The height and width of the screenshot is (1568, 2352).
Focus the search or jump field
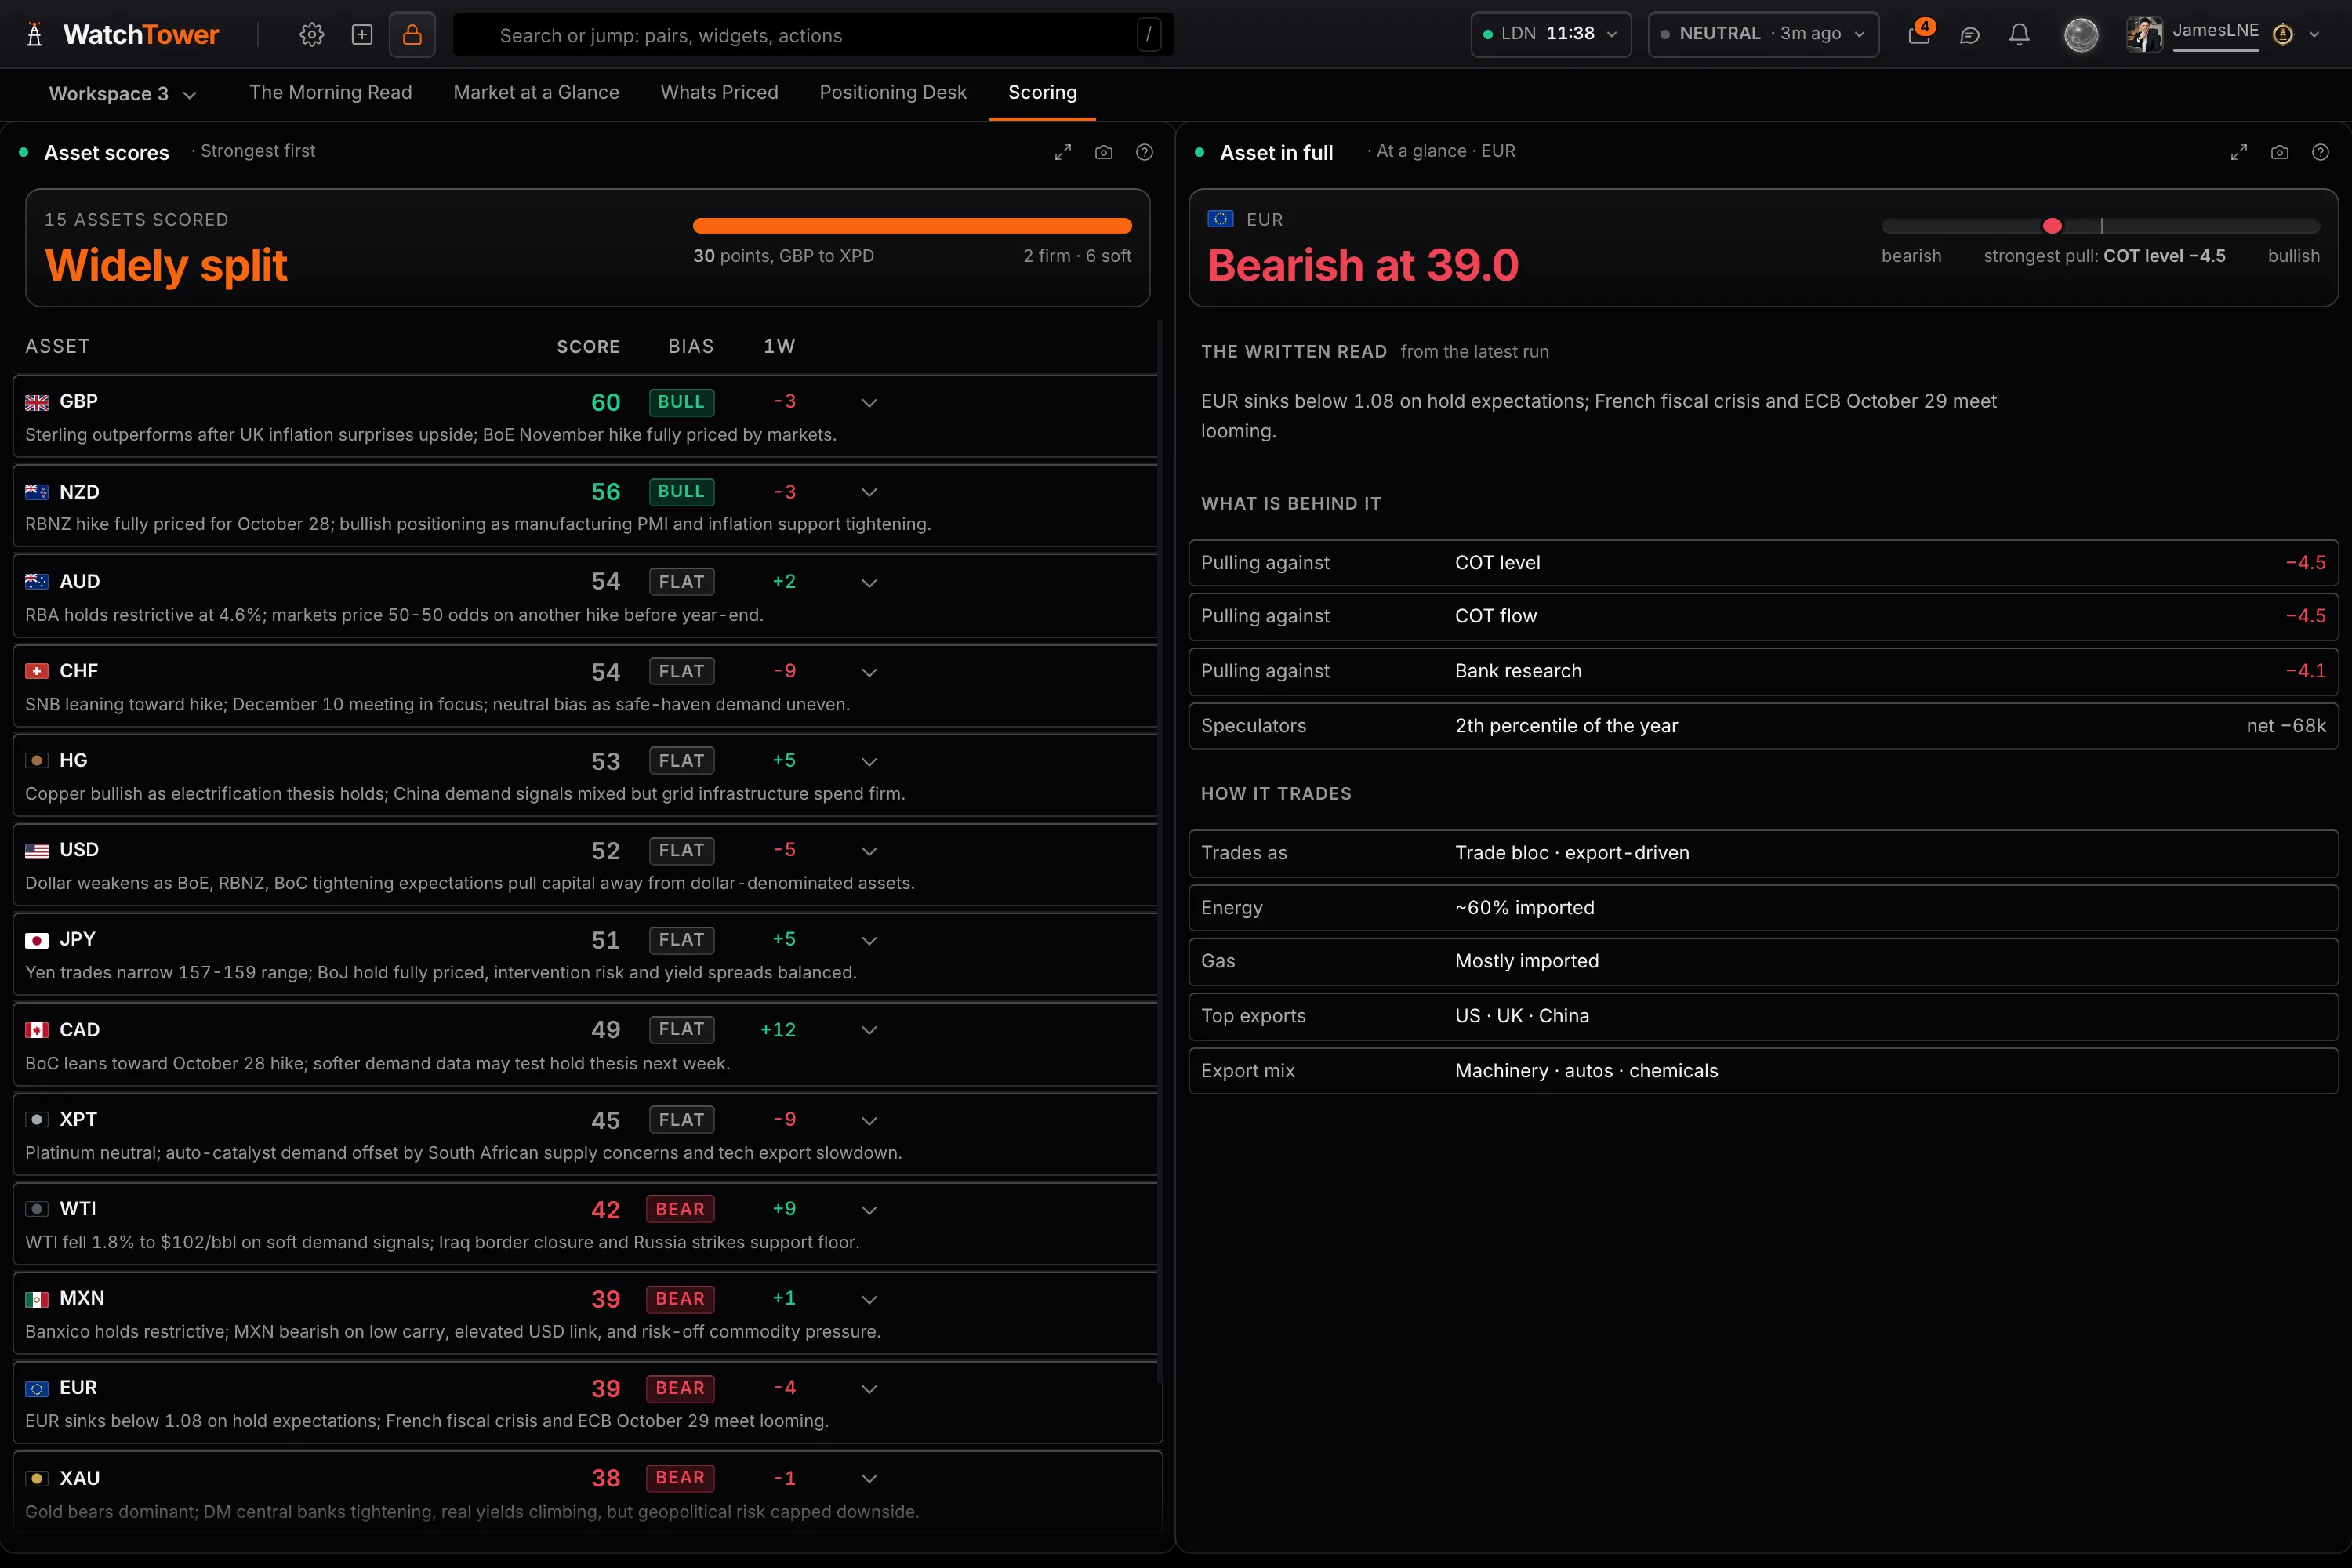click(x=813, y=35)
